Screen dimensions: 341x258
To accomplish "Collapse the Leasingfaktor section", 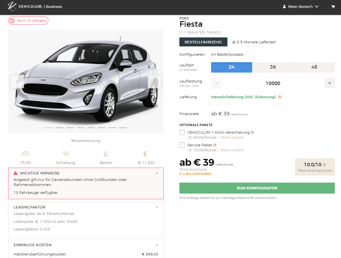I will coord(157,207).
